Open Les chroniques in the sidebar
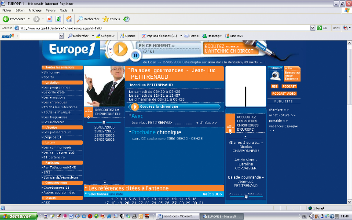Screen dimensions: 352x220 pyautogui.click(x=55, y=103)
